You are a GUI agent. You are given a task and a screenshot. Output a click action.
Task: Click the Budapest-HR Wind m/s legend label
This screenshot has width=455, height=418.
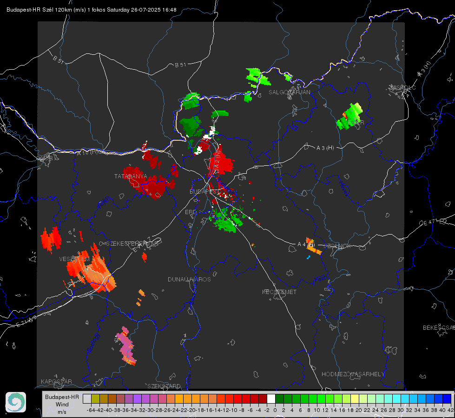click(x=62, y=404)
